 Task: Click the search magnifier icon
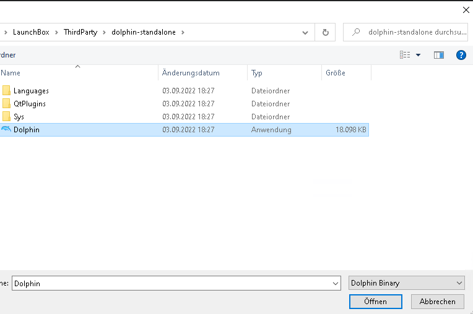point(356,32)
